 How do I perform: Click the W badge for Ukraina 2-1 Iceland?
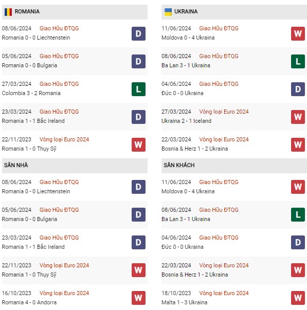pos(298,117)
